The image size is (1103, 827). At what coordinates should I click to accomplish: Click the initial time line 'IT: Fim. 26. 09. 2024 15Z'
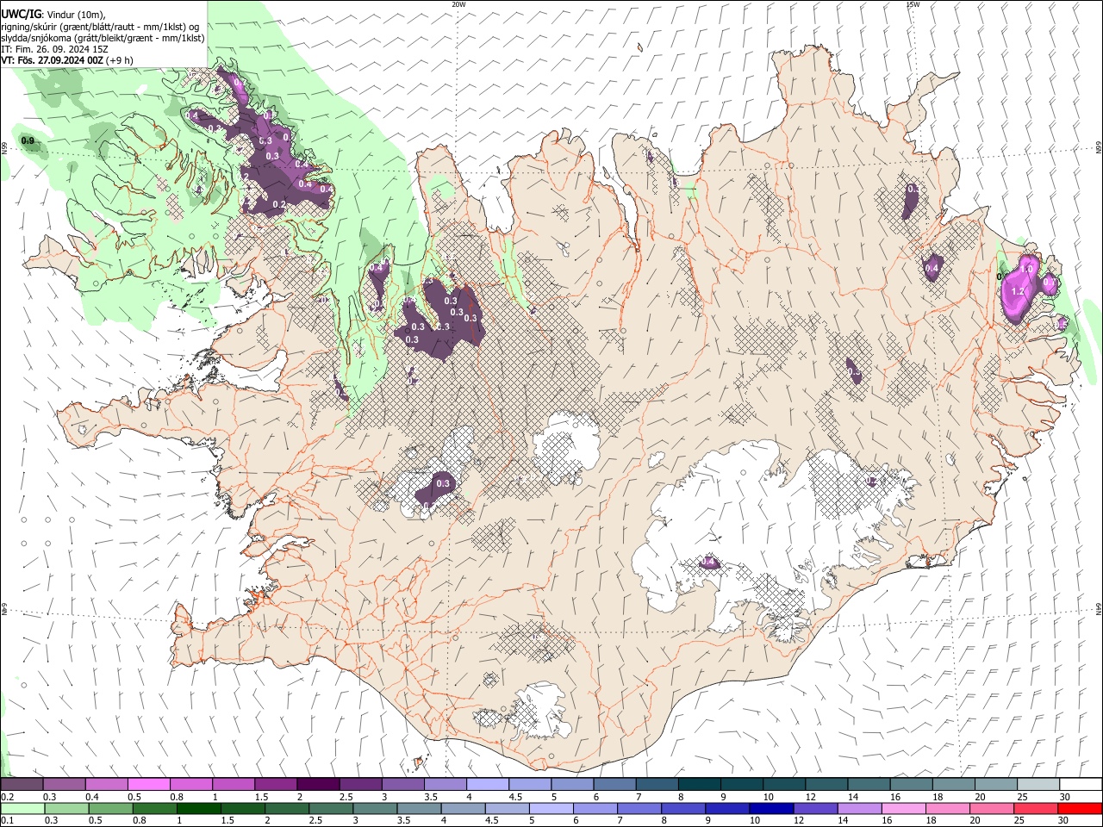tap(54, 49)
